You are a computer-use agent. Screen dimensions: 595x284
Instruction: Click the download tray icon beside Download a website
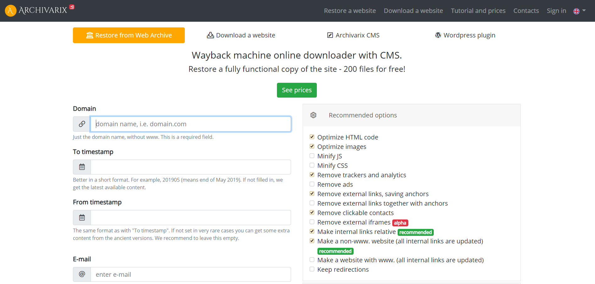click(210, 35)
